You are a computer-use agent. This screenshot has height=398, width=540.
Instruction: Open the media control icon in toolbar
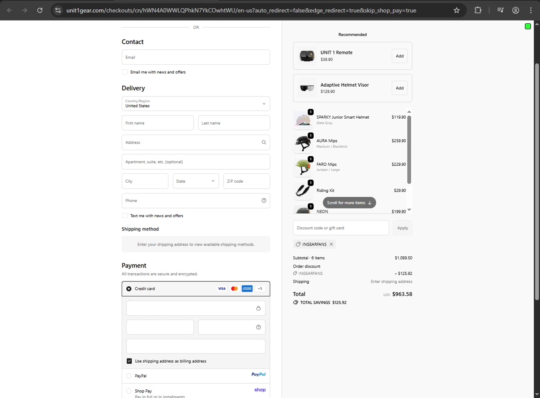(500, 10)
